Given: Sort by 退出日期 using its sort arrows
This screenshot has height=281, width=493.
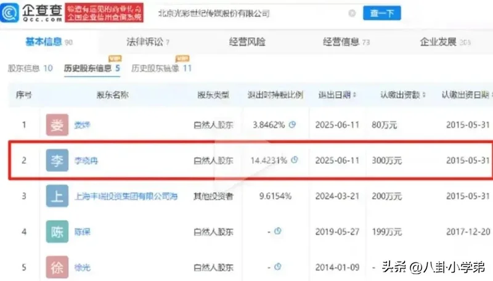Looking at the screenshot, I should pyautogui.click(x=355, y=95).
